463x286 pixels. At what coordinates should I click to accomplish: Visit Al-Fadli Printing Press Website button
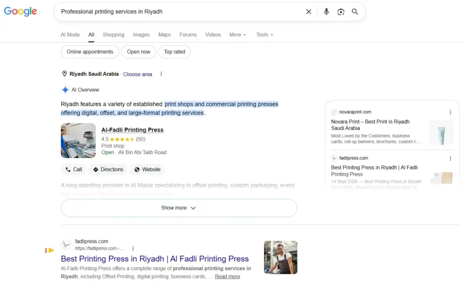(x=147, y=169)
